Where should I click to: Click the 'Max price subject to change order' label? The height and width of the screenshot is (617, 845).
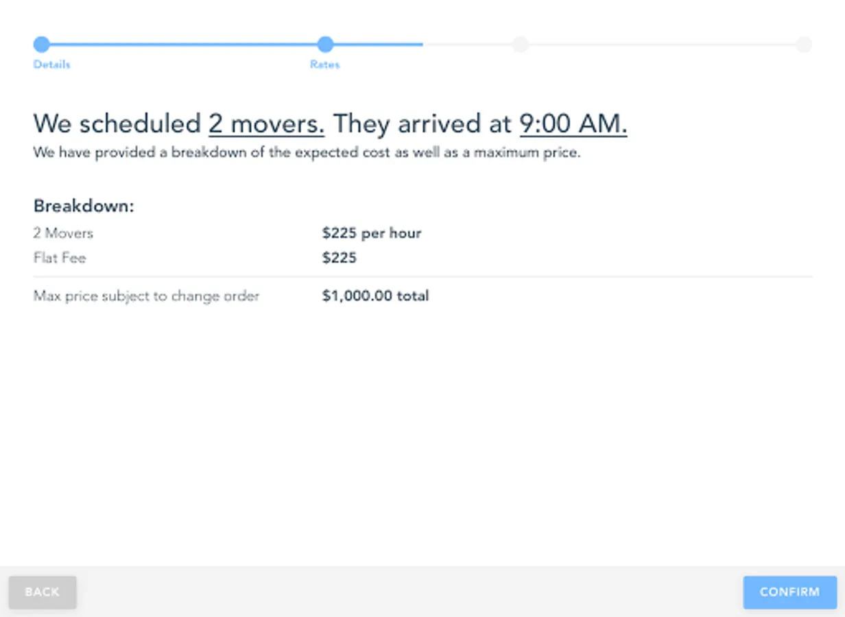point(146,295)
